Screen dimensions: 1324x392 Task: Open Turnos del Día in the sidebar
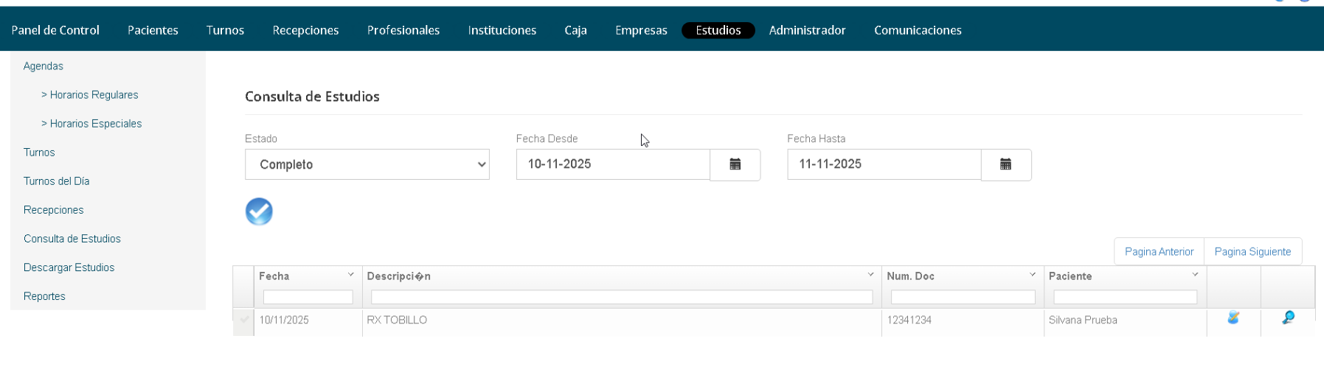56,181
